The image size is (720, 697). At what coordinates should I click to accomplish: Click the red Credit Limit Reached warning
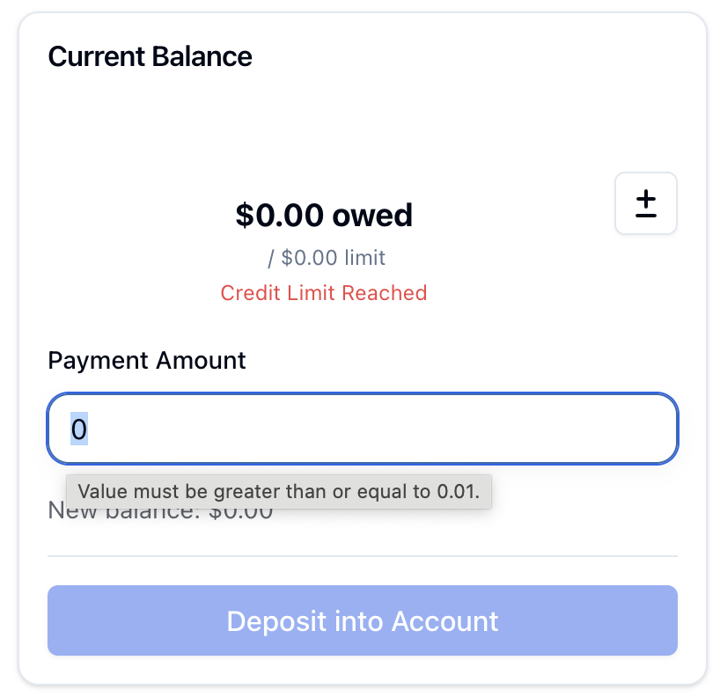tap(323, 293)
